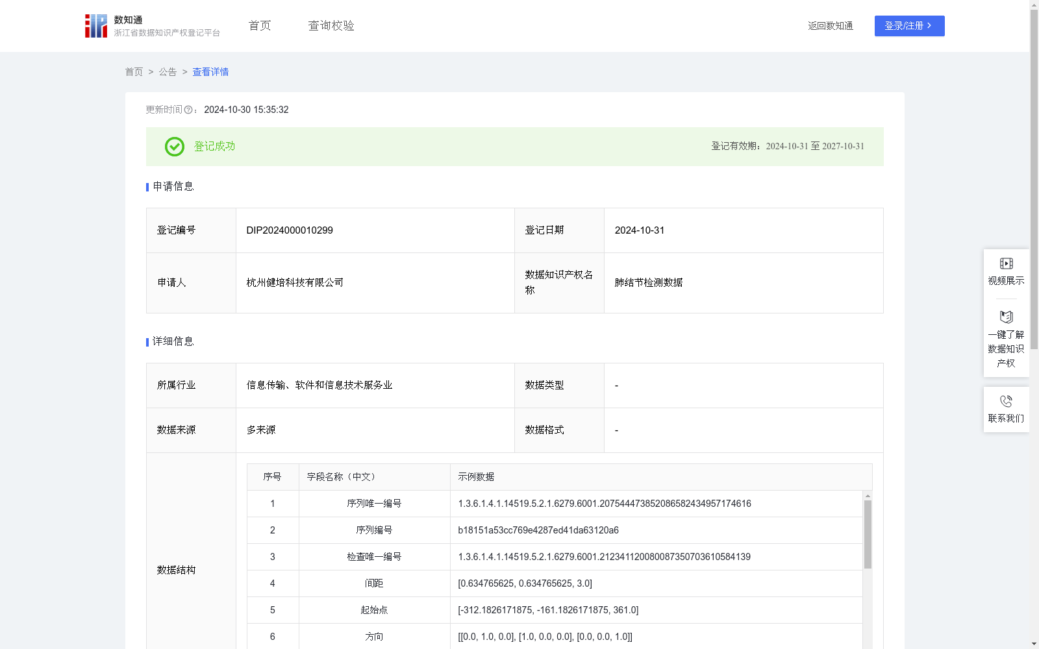Click the 数据格式 label cell
The image size is (1039, 649).
pos(559,430)
